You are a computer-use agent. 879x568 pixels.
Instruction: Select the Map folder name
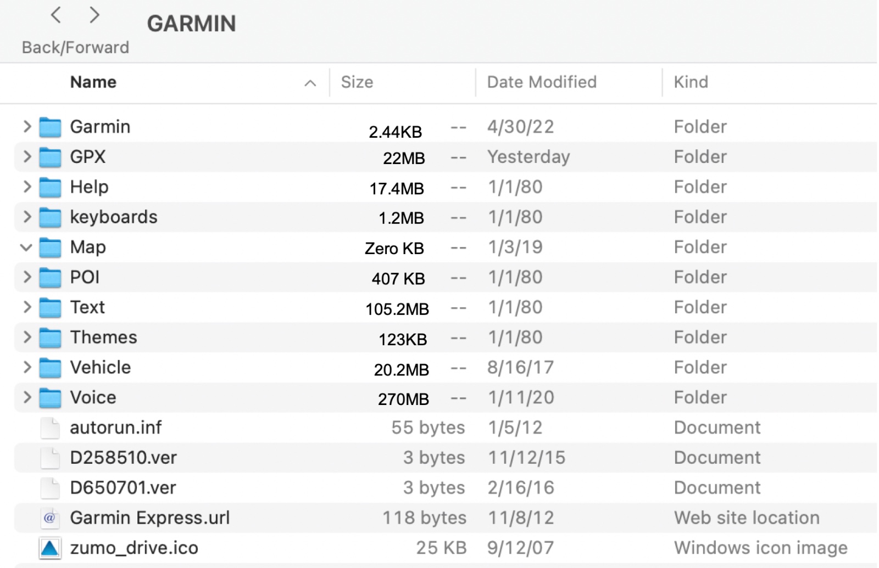coord(88,248)
